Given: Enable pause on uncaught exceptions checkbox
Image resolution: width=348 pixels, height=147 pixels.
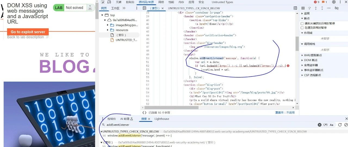Looking at the screenshot, I should (302, 24).
